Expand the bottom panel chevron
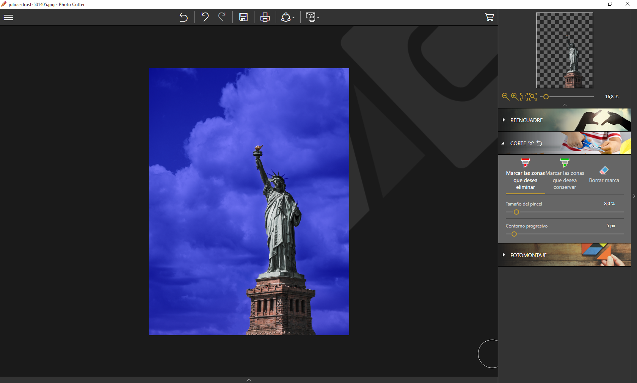Image resolution: width=637 pixels, height=383 pixels. [249, 380]
